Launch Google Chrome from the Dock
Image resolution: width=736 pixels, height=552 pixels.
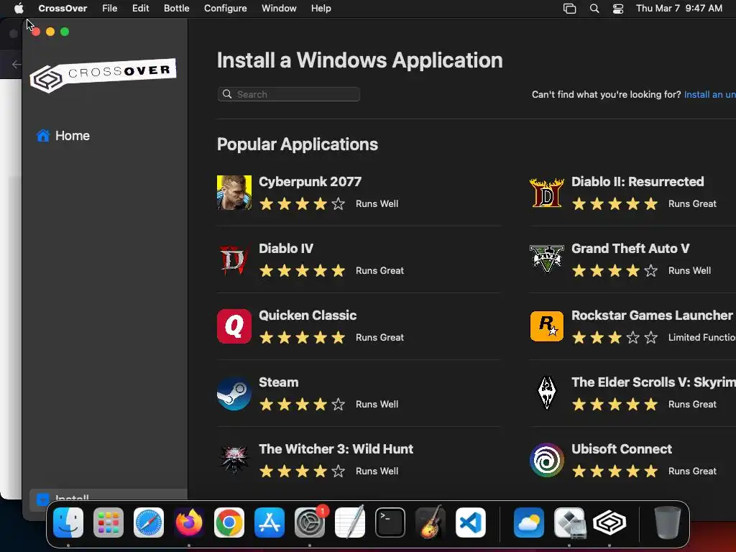(229, 523)
